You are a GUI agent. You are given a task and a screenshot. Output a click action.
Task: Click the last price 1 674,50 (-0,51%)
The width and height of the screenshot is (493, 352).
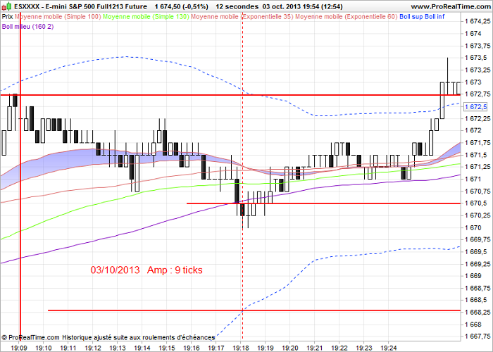click(182, 6)
